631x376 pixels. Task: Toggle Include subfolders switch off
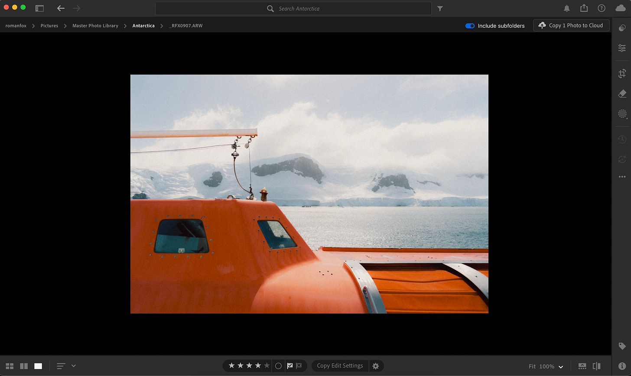click(470, 26)
